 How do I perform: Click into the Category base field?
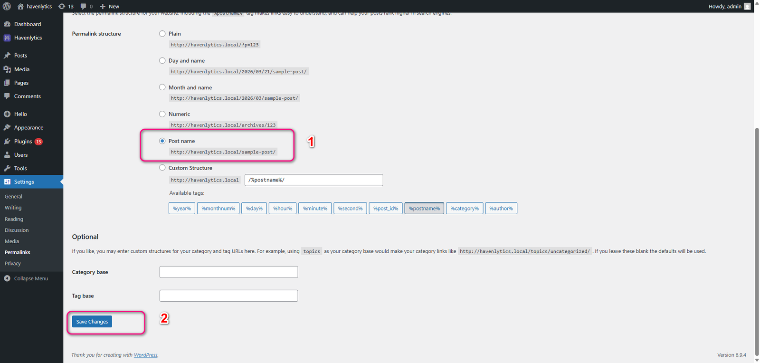tap(228, 272)
